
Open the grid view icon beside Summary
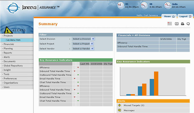[x=169, y=24]
